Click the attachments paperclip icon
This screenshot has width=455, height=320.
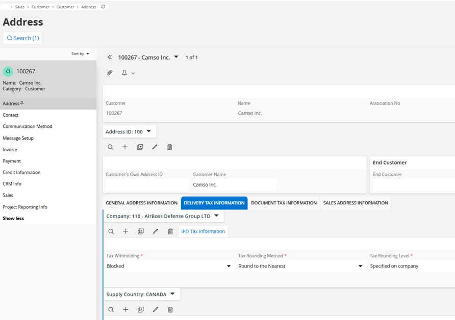click(x=110, y=73)
